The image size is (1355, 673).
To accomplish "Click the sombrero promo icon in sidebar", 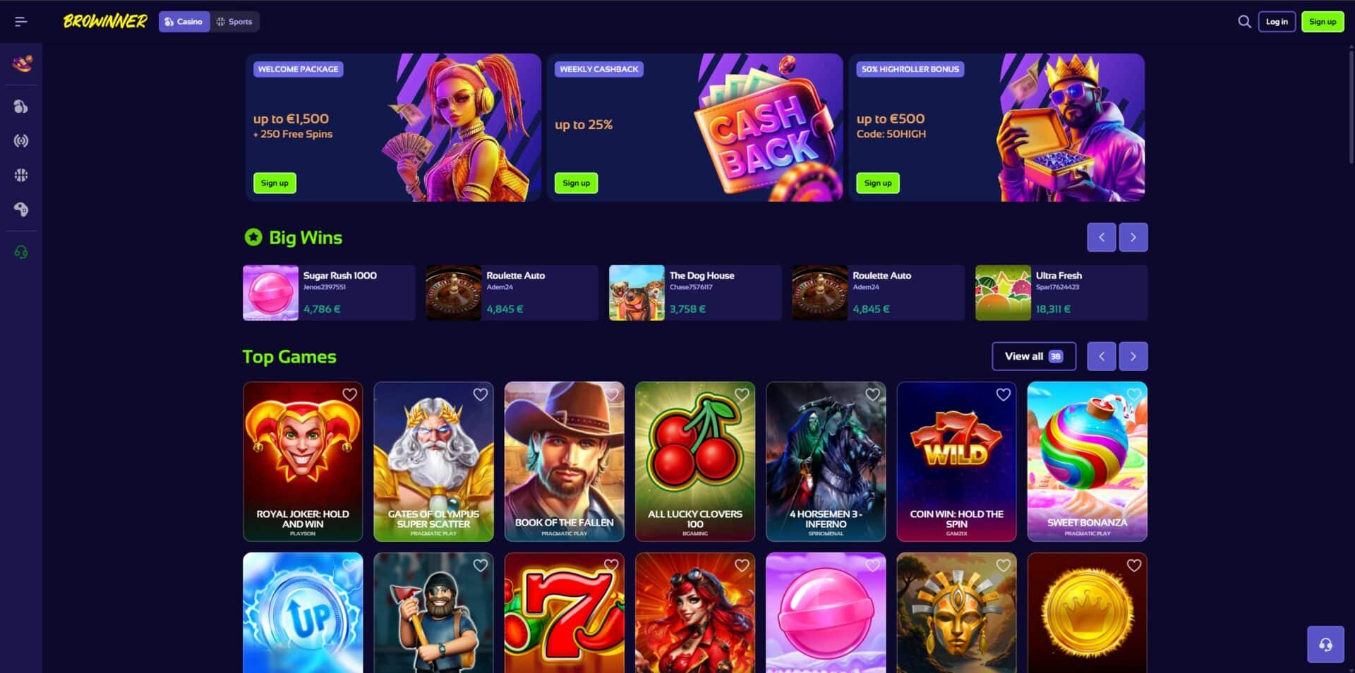I will 22,64.
